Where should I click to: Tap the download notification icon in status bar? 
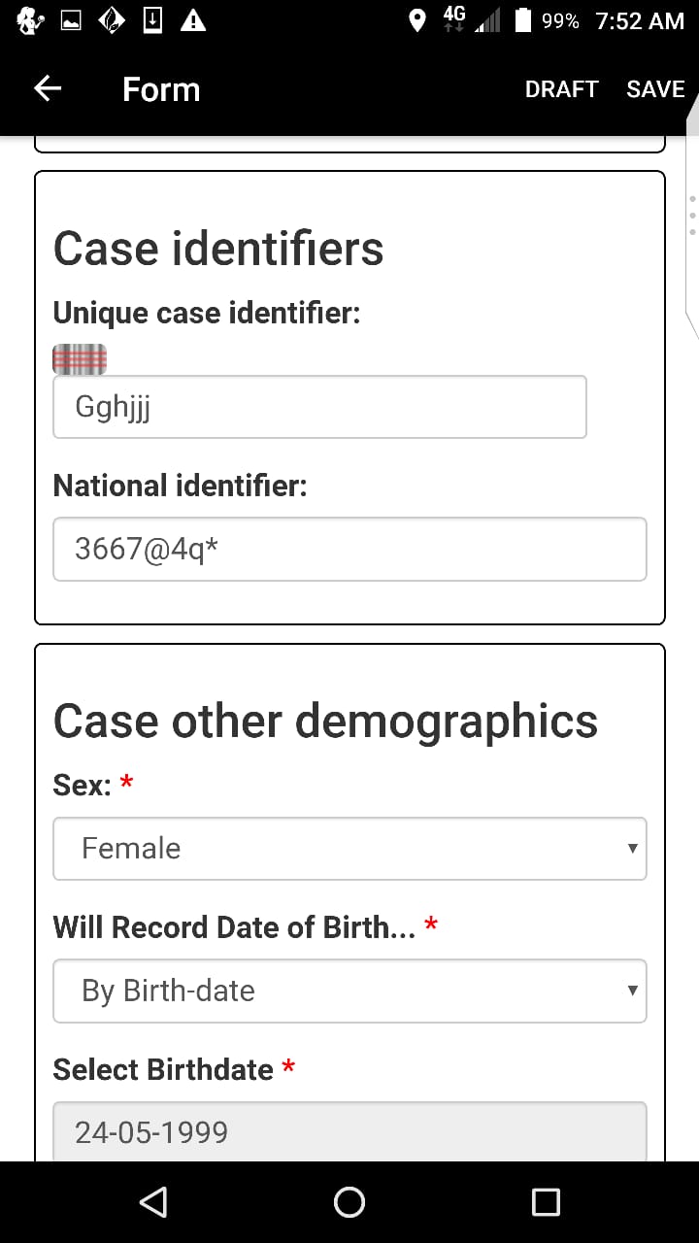pos(152,20)
